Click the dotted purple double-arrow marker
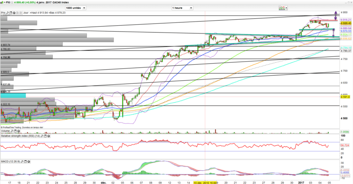 coord(334,32)
